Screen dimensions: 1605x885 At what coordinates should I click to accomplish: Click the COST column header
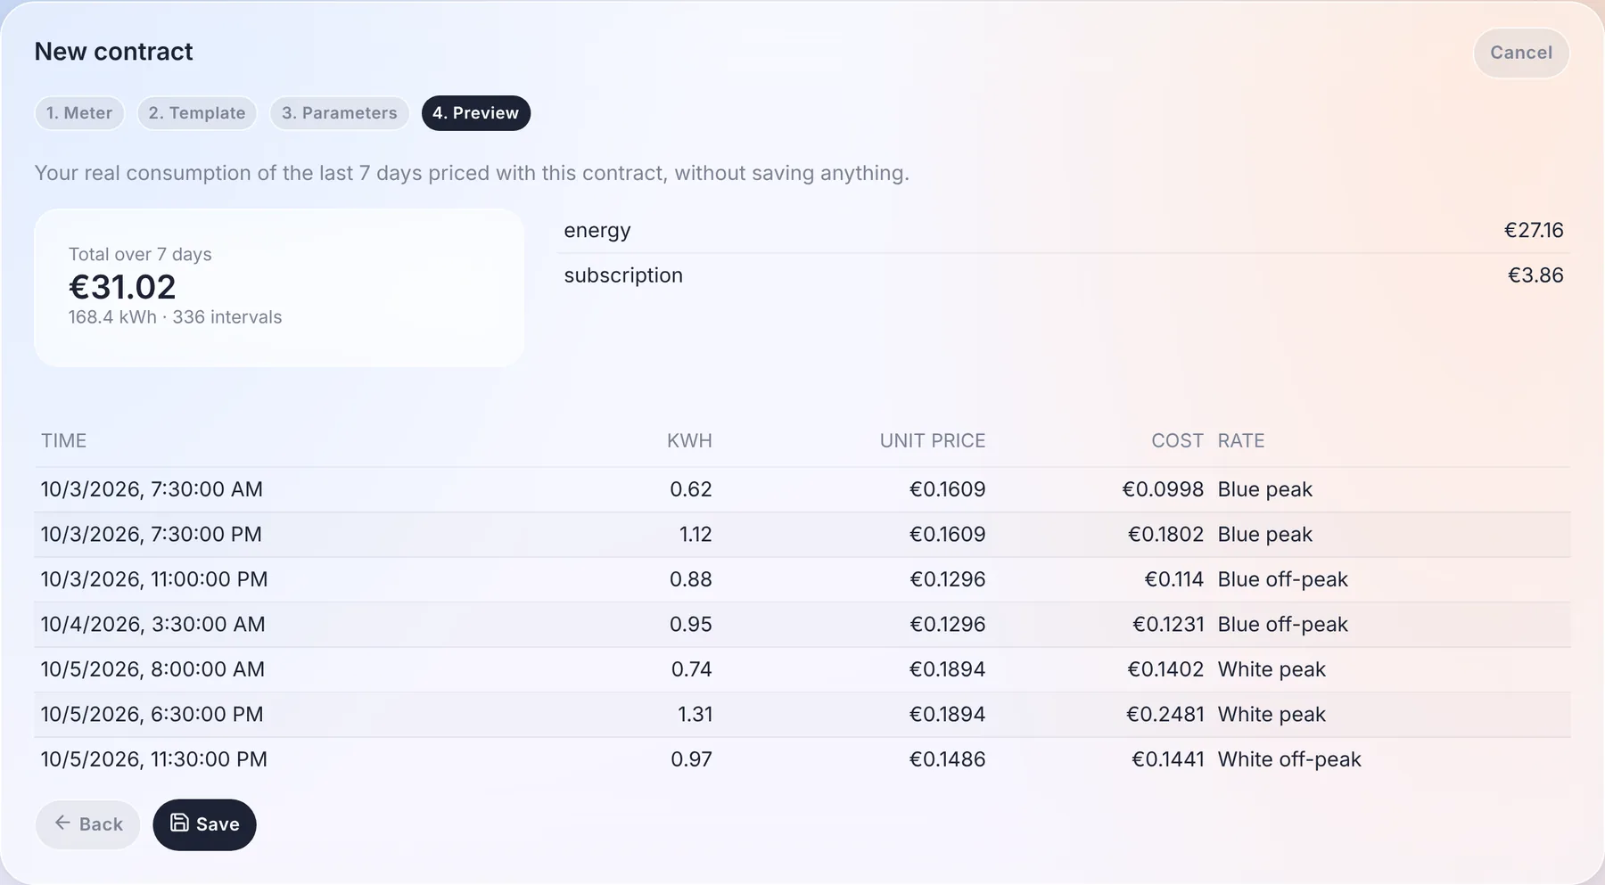(1177, 441)
